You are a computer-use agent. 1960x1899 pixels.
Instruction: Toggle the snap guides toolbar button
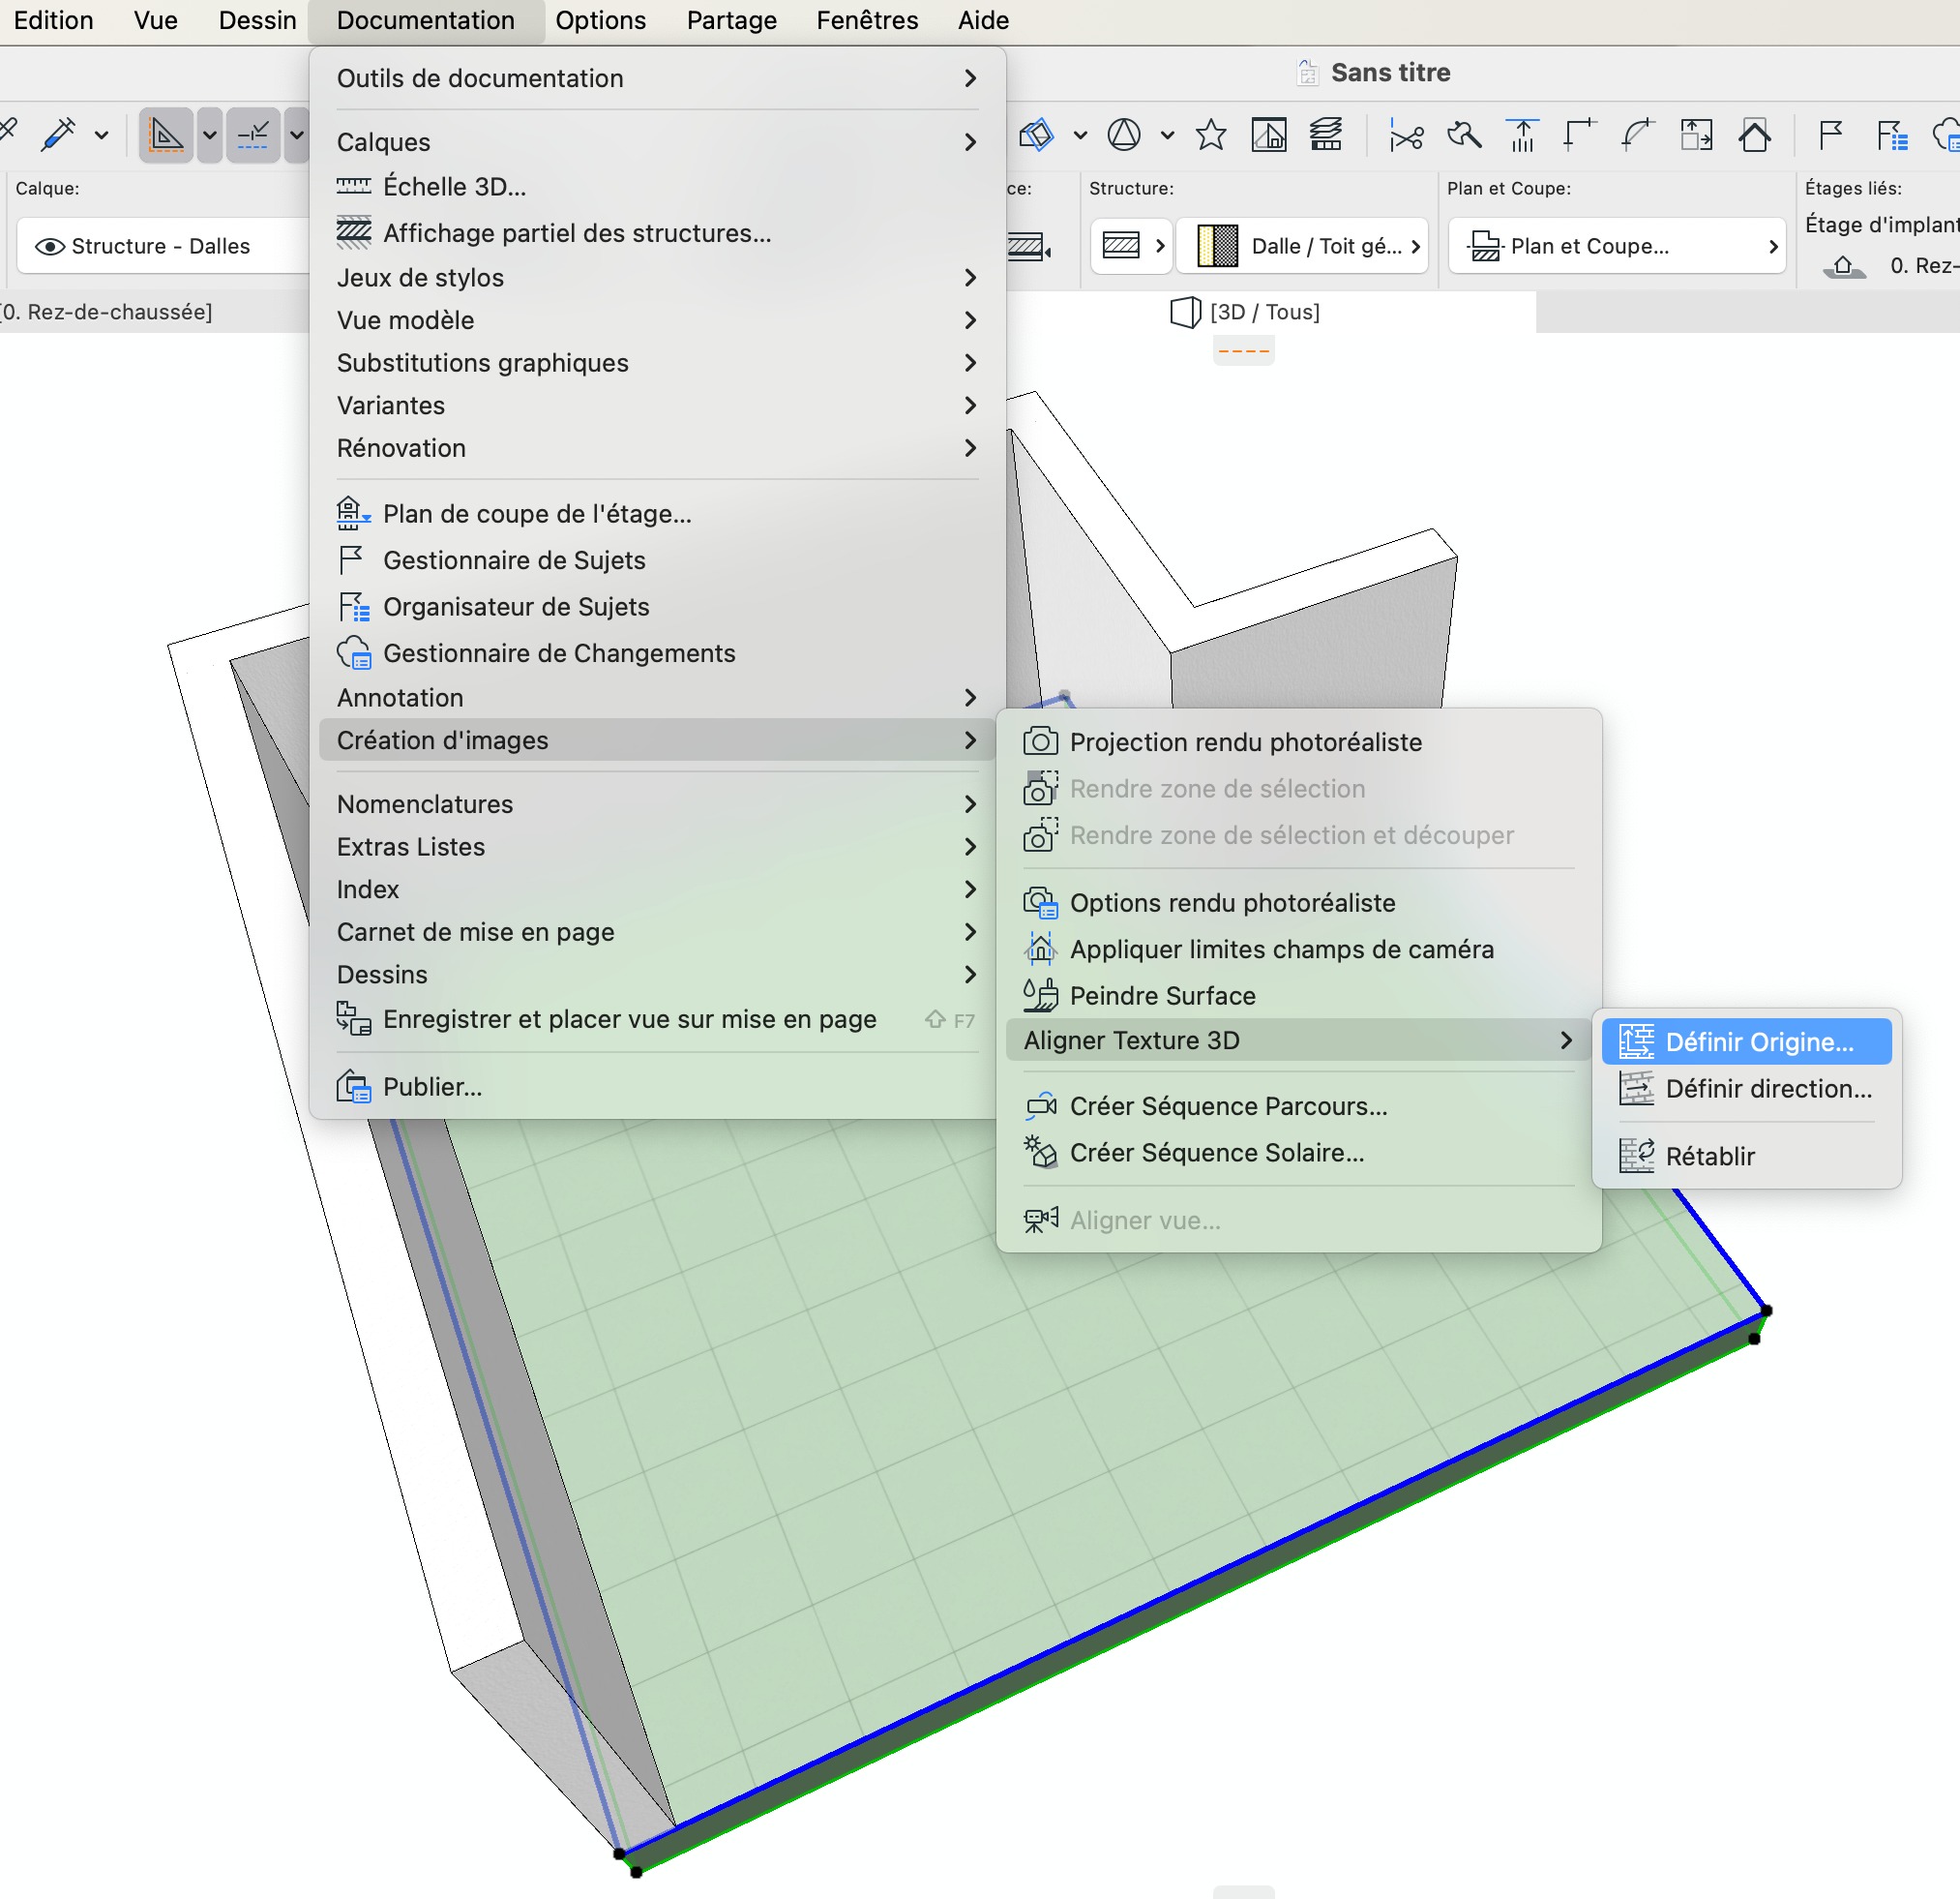253,135
